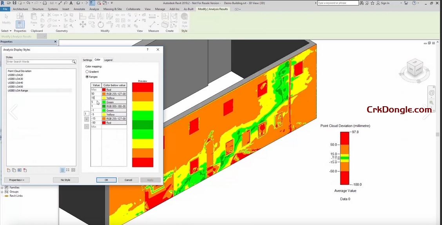Image resolution: width=442 pixels, height=225 pixels.
Task: Click the shopping cart icon
Action: point(406,3)
